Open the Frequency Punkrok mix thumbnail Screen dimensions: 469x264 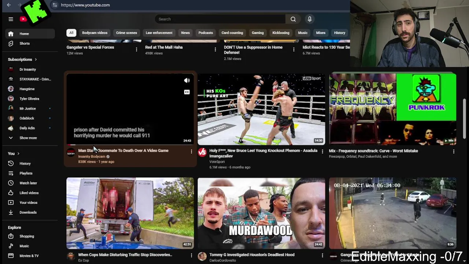392,109
